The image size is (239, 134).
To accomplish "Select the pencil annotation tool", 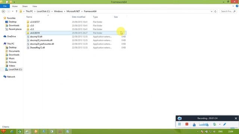I will [x=224, y=124].
